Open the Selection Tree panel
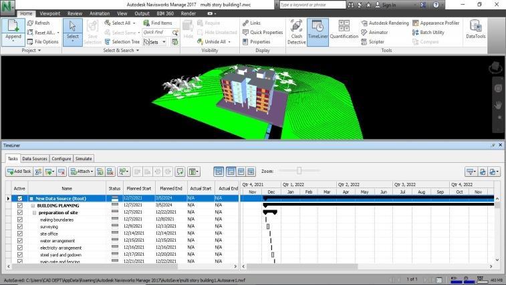This screenshot has height=285, width=506. tap(122, 41)
